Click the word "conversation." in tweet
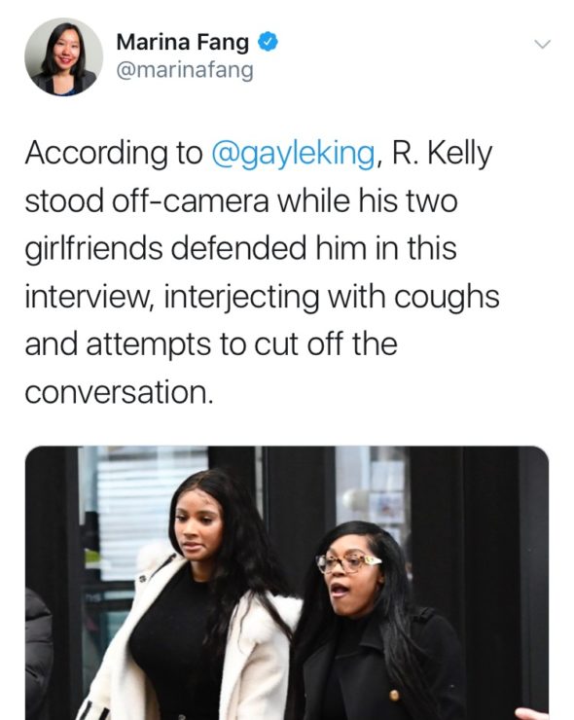This screenshot has width=574, height=720. [x=119, y=393]
